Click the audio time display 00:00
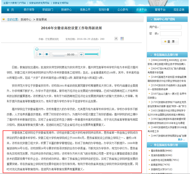The image size is (190, 174). point(71,54)
